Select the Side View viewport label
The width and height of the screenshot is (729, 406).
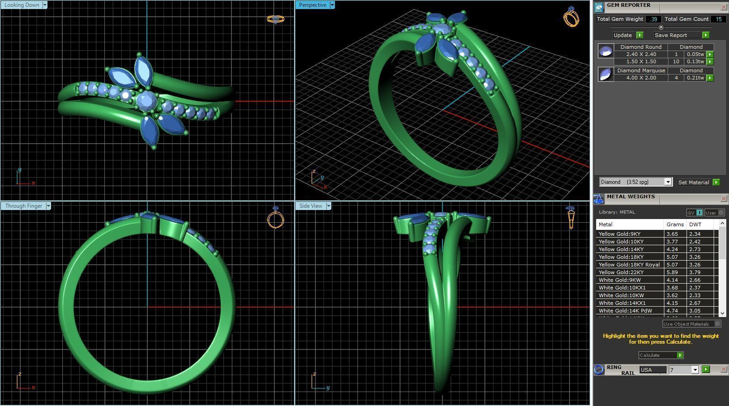310,206
